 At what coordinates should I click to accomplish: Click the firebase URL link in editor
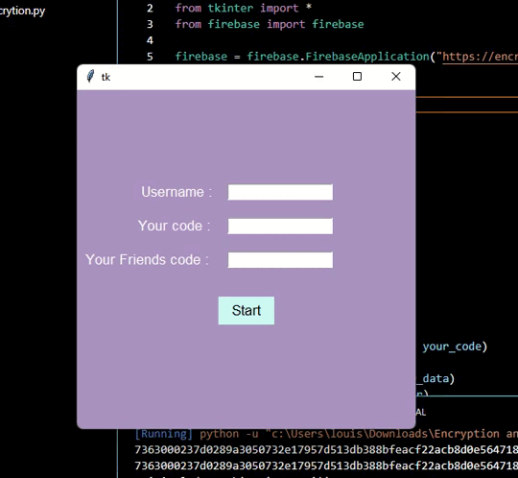pyautogui.click(x=480, y=57)
